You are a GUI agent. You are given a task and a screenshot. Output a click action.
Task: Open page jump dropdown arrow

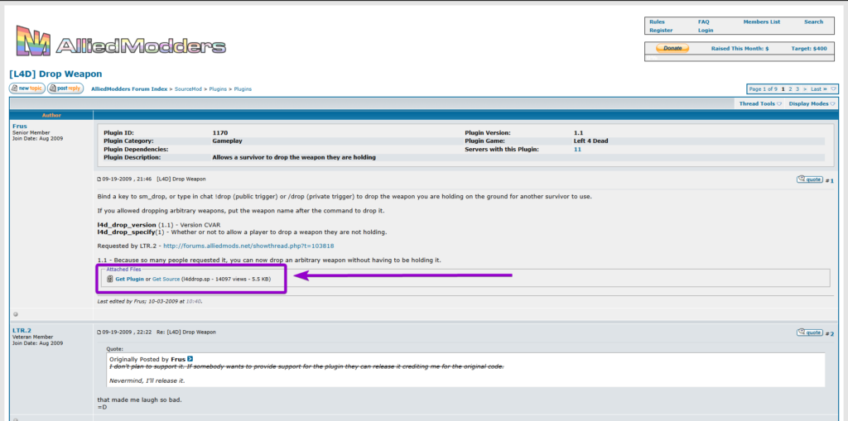[x=833, y=89]
